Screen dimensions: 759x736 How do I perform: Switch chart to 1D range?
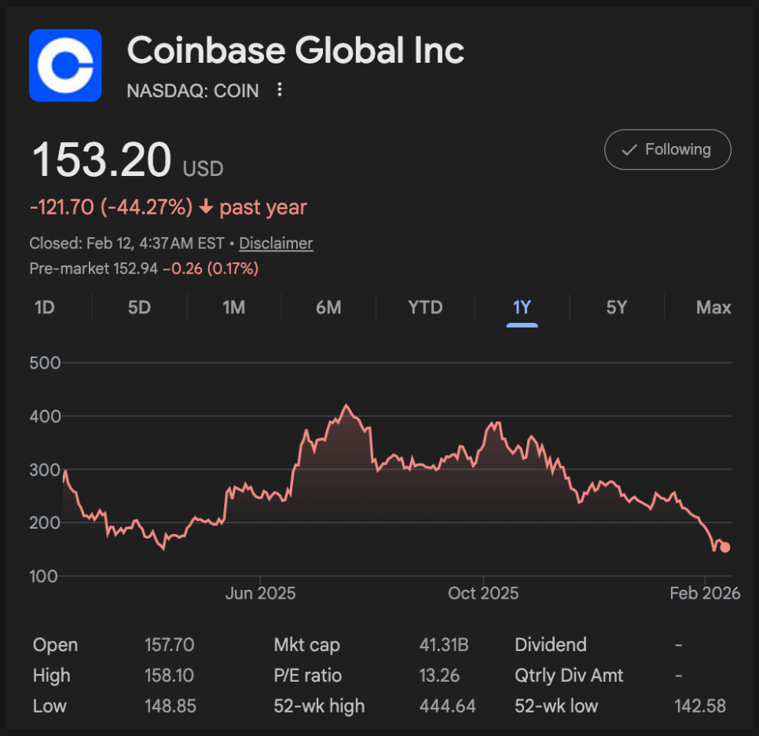pyautogui.click(x=45, y=307)
